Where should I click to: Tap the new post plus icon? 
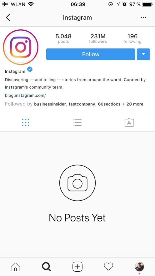coord(77,267)
